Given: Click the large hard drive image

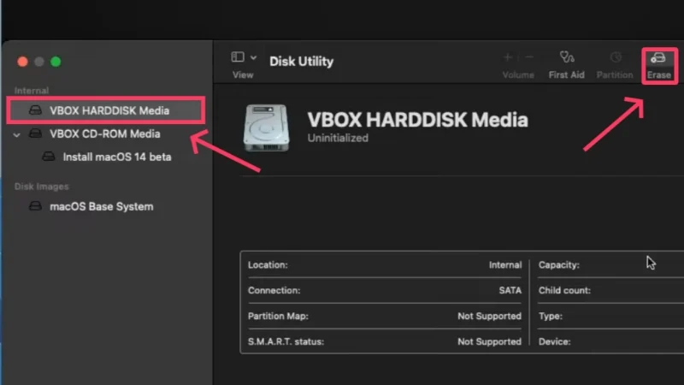Looking at the screenshot, I should [x=266, y=127].
